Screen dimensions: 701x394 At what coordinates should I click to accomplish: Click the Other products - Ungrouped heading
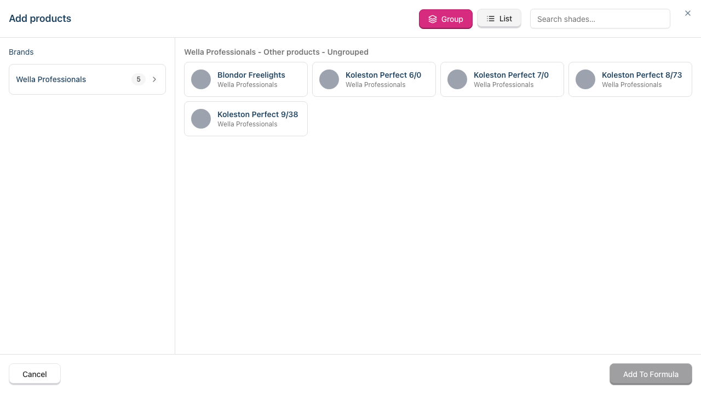[x=276, y=52]
